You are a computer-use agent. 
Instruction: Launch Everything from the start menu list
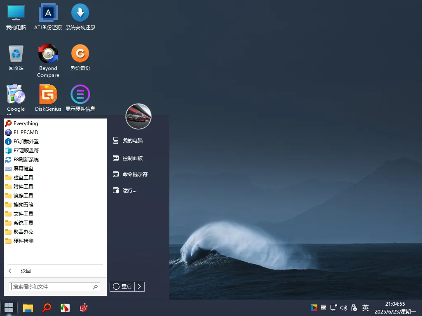click(26, 123)
